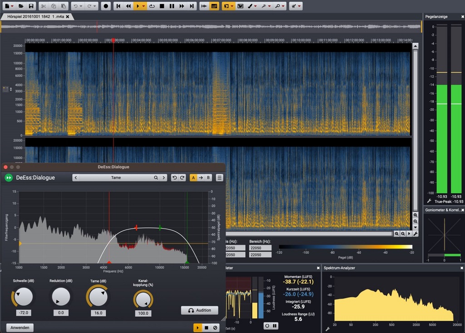Select the magic wand tool icon
This screenshot has width=465, height=333.
(x=264, y=6)
